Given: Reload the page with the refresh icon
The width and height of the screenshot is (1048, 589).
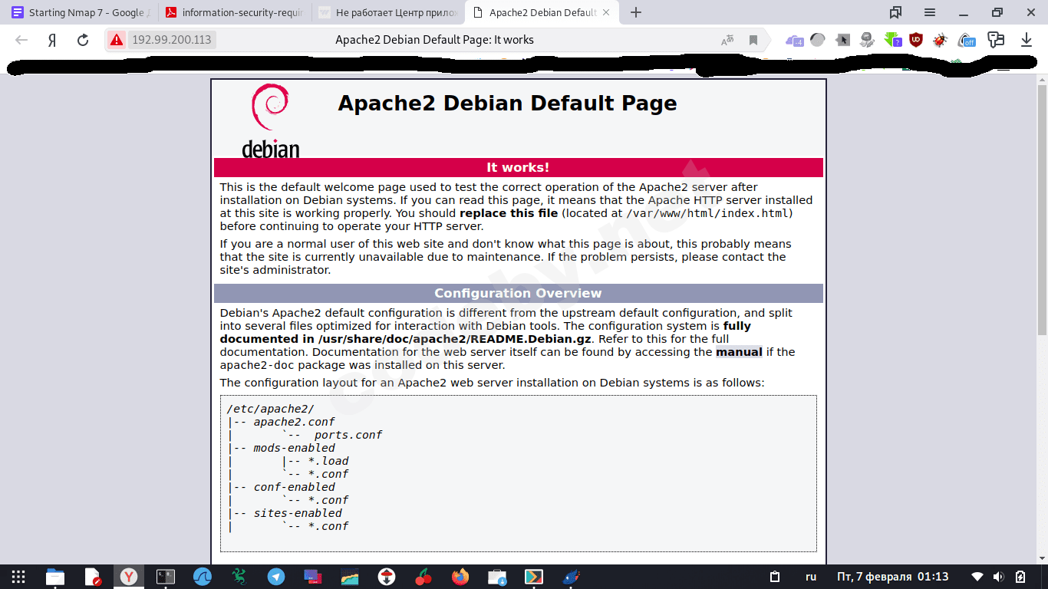Looking at the screenshot, I should (x=83, y=40).
